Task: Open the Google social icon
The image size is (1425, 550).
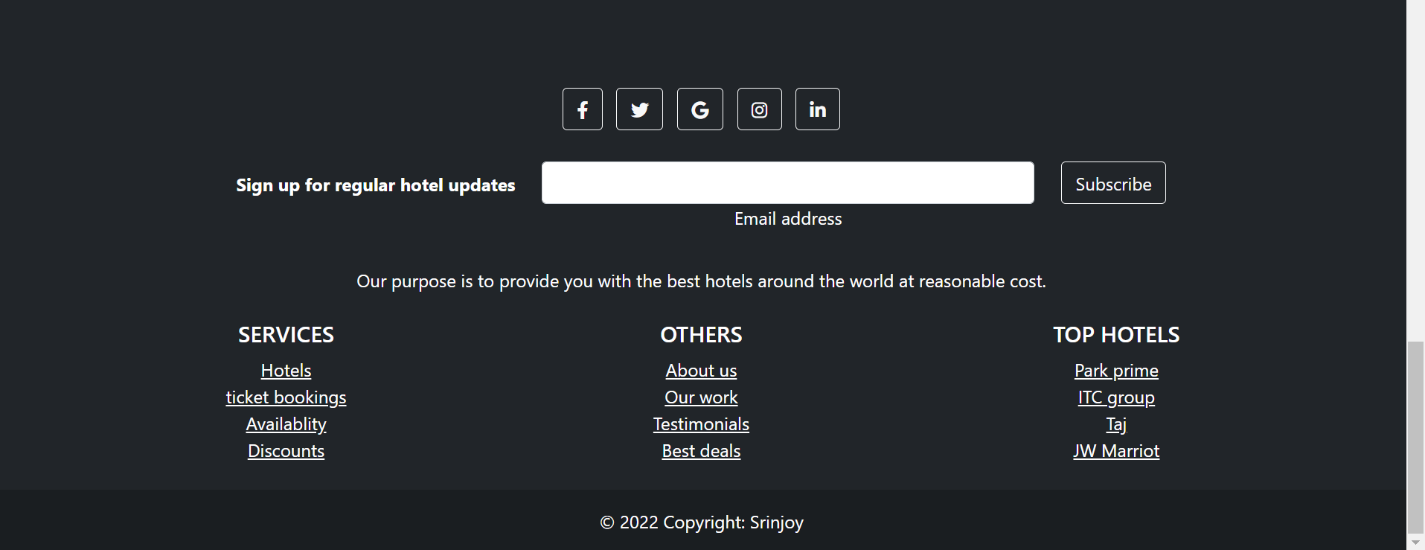Action: [x=700, y=109]
